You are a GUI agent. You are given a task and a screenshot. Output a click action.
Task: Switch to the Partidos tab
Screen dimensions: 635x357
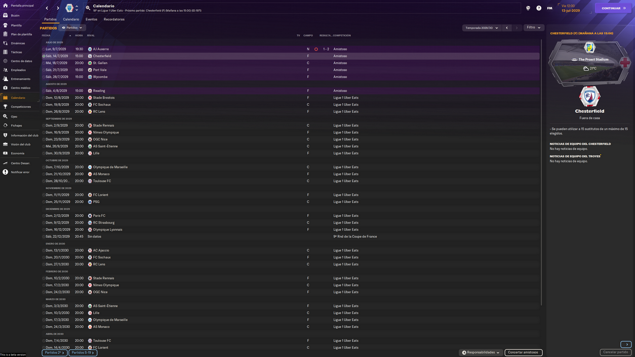(50, 19)
